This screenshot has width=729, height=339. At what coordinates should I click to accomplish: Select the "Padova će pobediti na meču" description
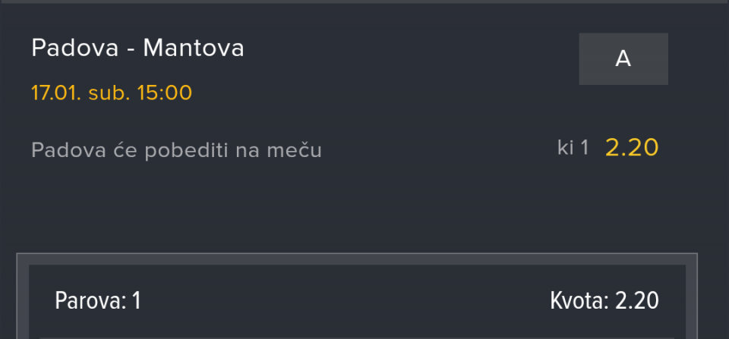pos(176,150)
